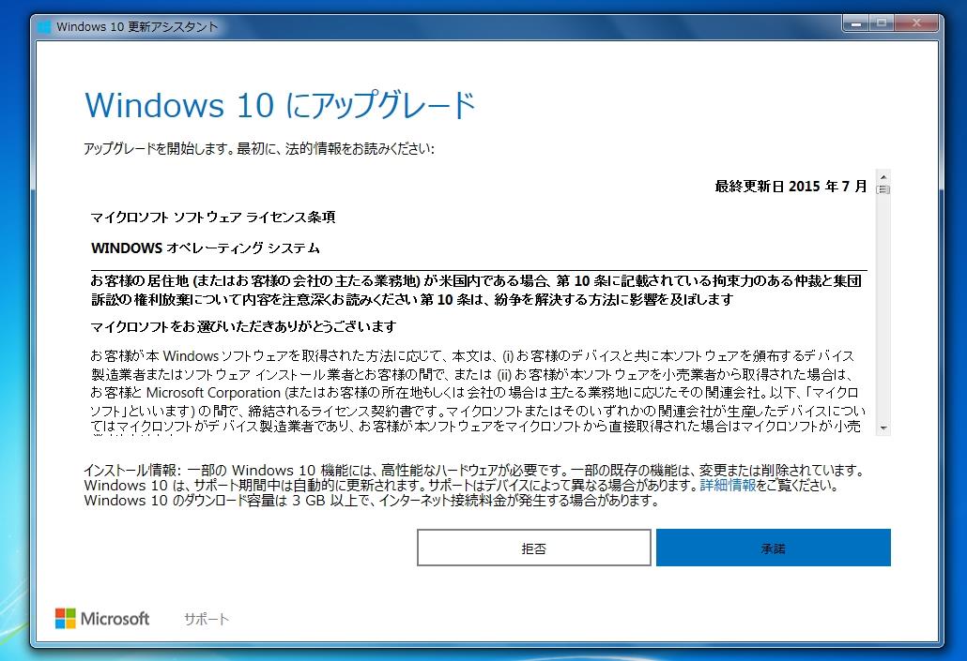Screen dimensions: 967x661
Task: Click the text 'マイクロソフトをお選びいただきありがとうございます'
Action: 243,326
